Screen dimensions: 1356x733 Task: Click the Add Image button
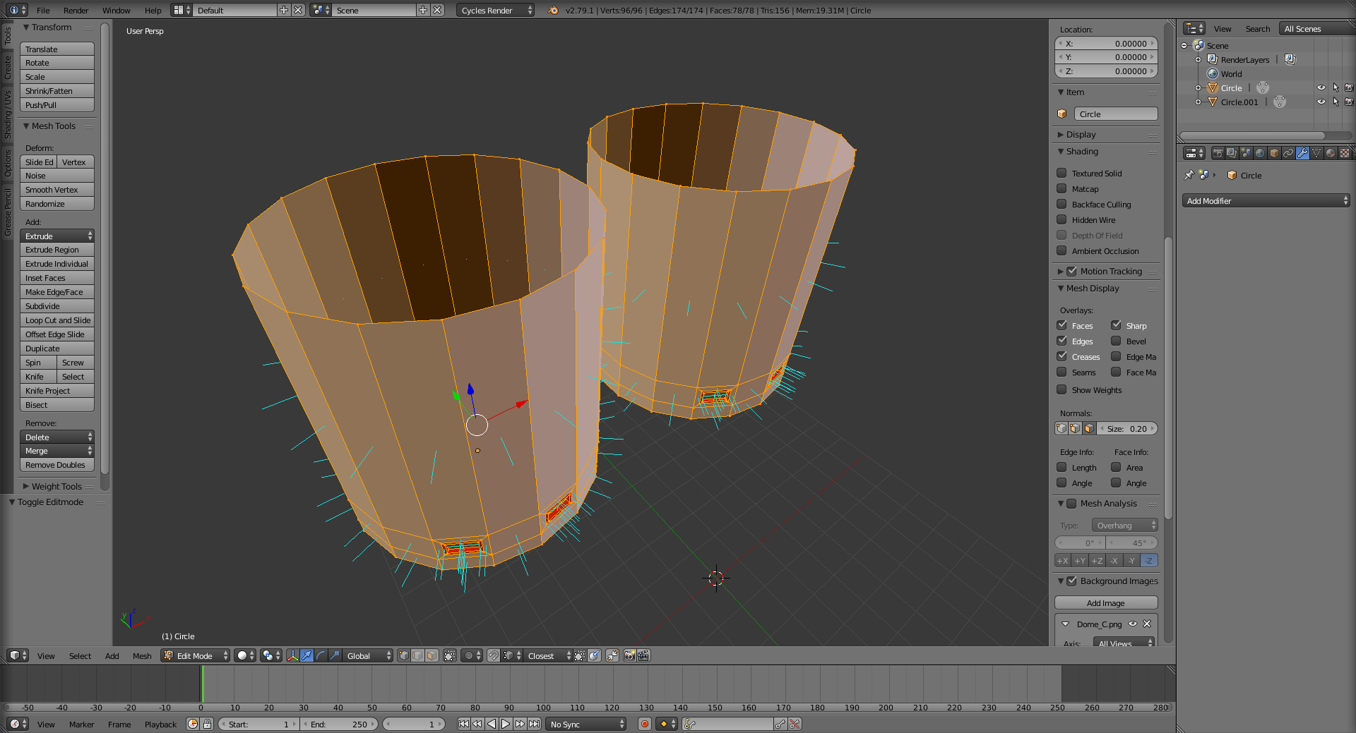coord(1106,602)
